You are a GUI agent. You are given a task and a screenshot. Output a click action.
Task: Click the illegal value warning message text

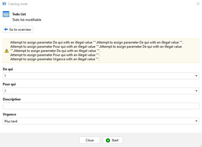point(97,51)
